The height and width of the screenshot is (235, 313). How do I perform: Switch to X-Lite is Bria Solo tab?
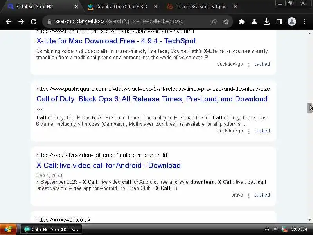[x=201, y=7]
